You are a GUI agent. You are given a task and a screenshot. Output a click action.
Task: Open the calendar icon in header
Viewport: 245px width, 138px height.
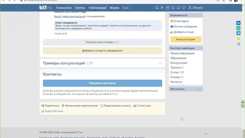click(168, 8)
